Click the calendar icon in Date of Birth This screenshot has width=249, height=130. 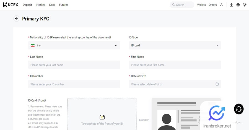217,84
